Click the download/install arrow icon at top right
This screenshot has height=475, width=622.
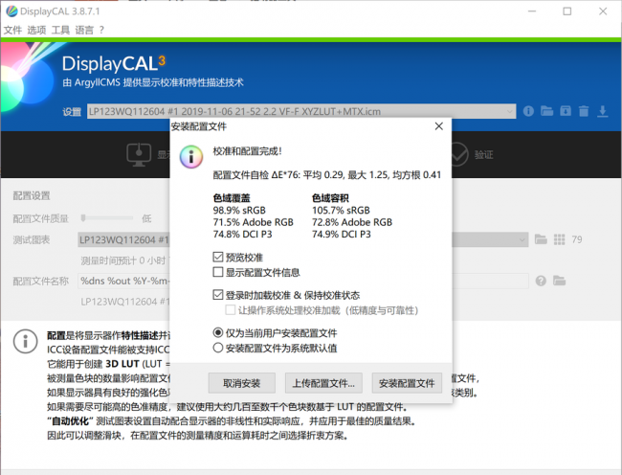pos(602,111)
